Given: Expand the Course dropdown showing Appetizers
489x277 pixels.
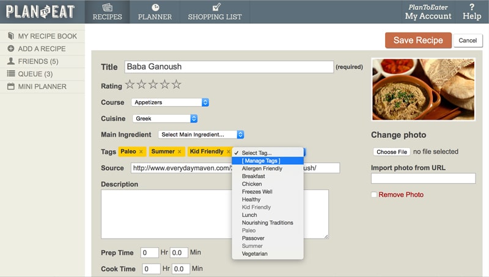Looking at the screenshot, I should click(x=171, y=103).
